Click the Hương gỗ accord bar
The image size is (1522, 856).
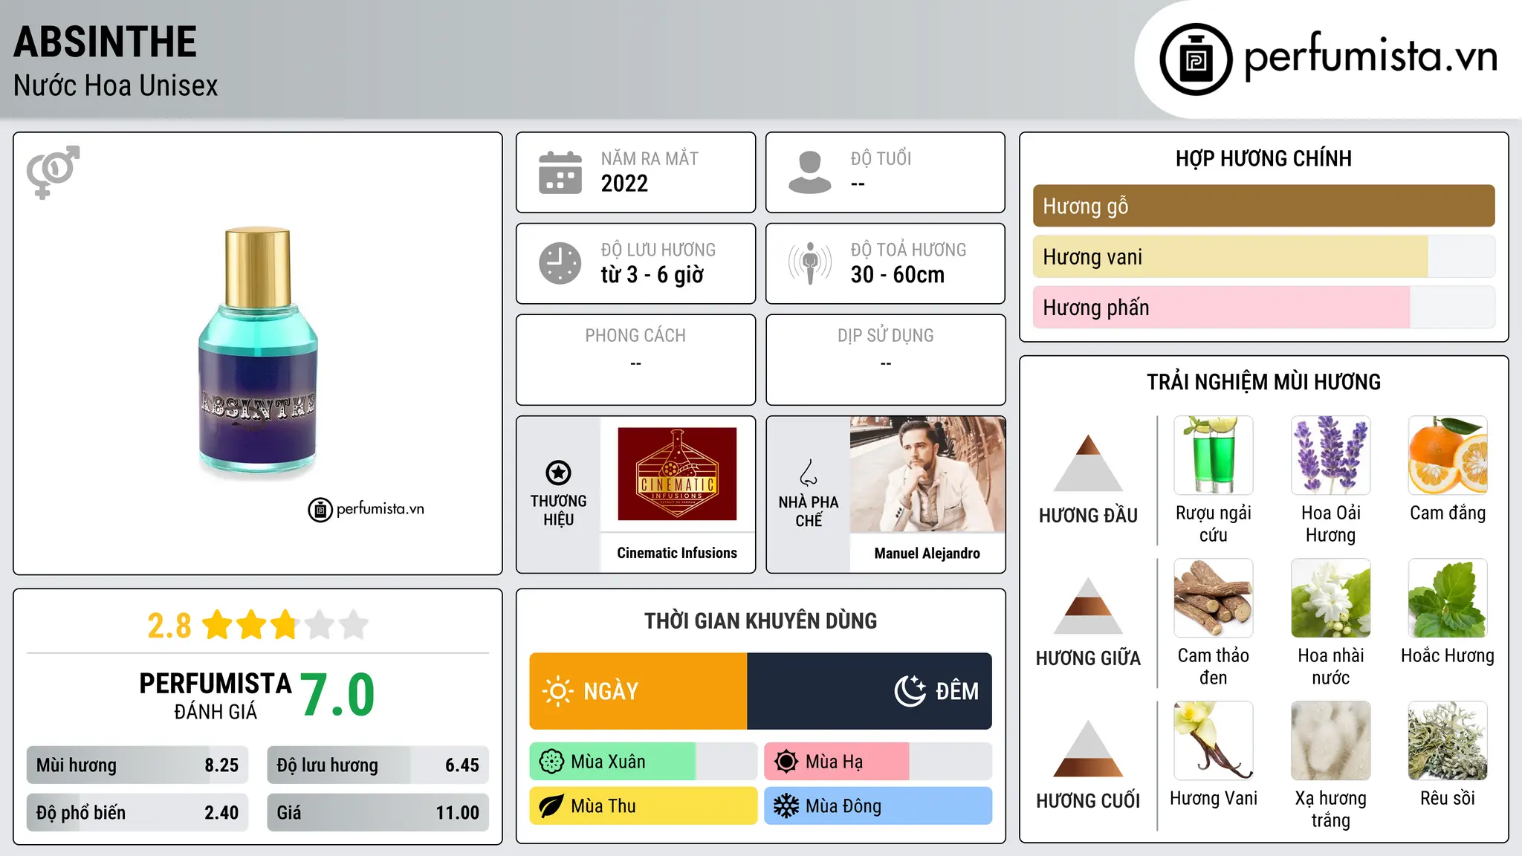[x=1264, y=206]
